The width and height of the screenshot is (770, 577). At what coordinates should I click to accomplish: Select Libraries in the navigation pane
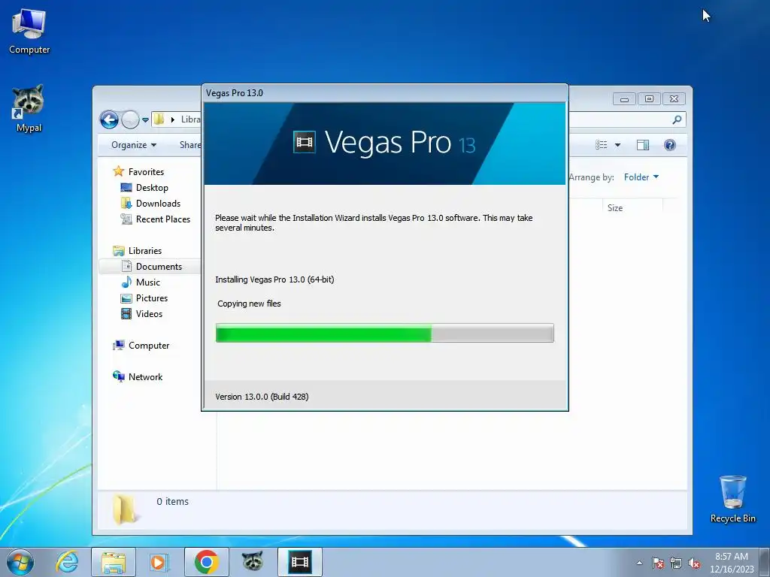(x=145, y=251)
